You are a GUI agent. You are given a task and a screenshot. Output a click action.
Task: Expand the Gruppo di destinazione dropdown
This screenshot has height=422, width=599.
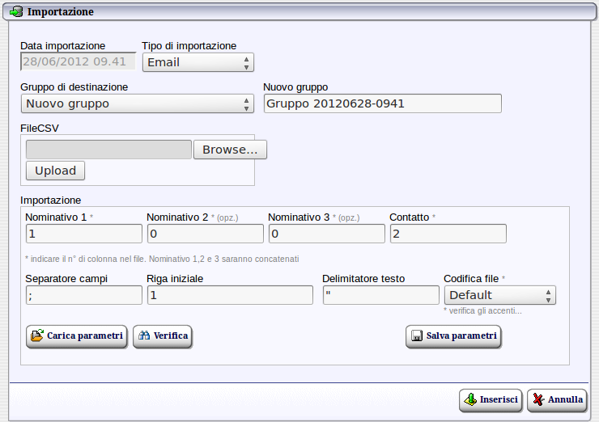(137, 103)
